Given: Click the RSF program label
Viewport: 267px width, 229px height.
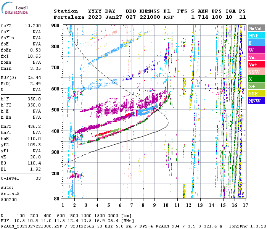Looking at the screenshot, I should 169,17.
